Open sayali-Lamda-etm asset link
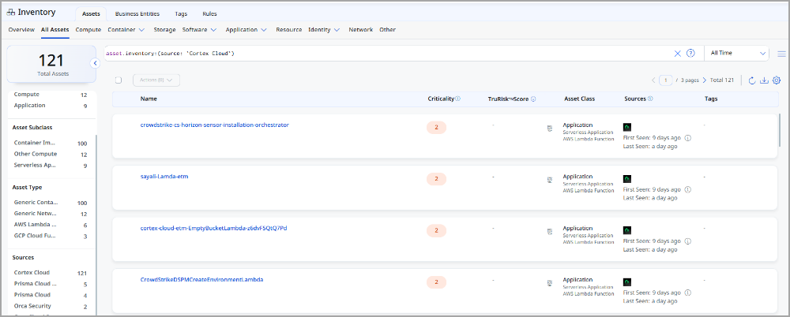Image resolution: width=790 pixels, height=317 pixels. (x=164, y=177)
